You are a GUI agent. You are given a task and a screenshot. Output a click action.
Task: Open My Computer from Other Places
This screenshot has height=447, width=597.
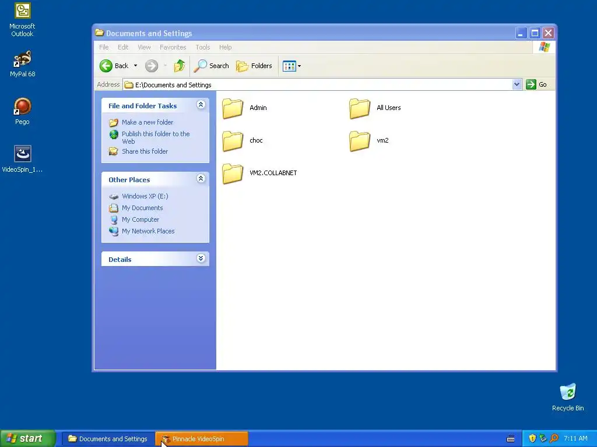[141, 219]
